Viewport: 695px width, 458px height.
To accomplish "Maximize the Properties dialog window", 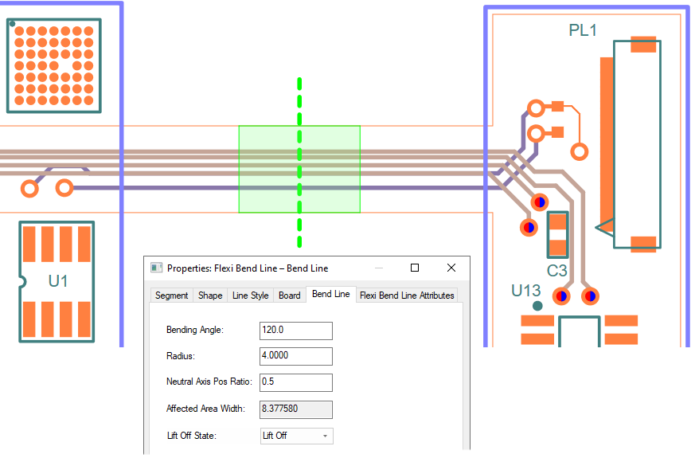I will 415,268.
